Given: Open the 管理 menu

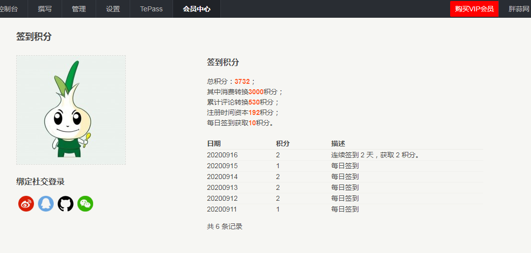Looking at the screenshot, I should point(79,9).
